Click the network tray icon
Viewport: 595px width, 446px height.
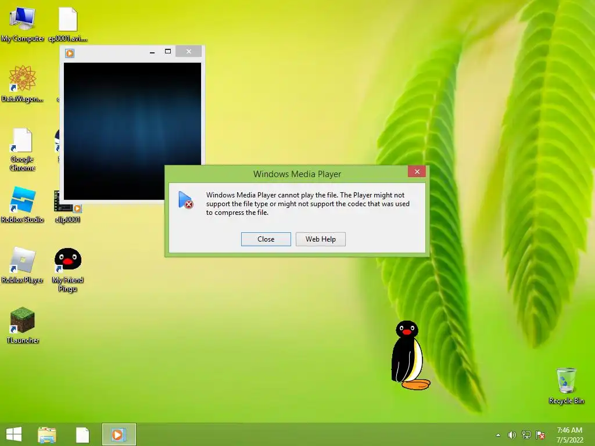tap(526, 435)
